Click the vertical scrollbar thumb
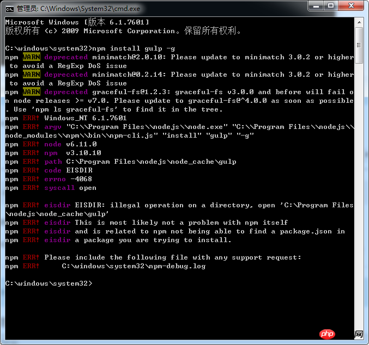This screenshot has width=369, height=345. pyautogui.click(x=359, y=45)
